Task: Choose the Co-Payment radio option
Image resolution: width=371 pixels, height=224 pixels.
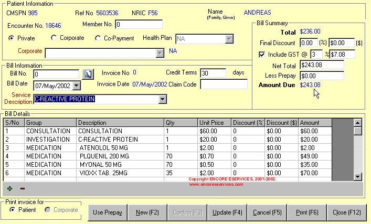Action: point(98,38)
